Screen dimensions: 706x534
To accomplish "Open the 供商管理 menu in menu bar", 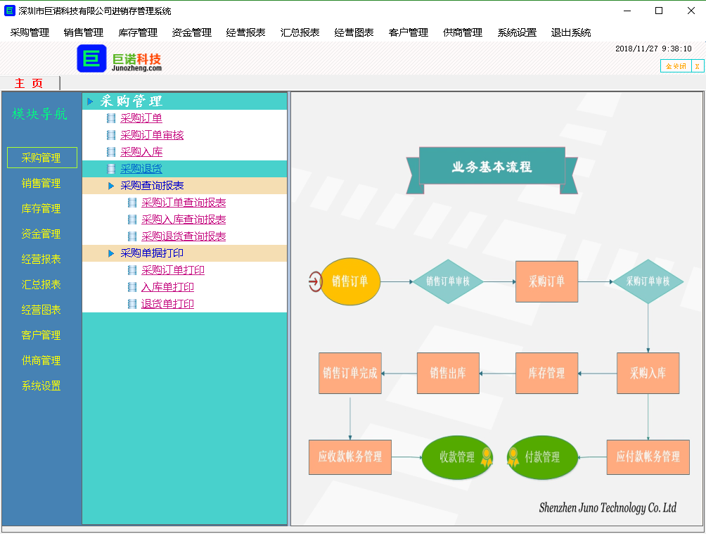I will pyautogui.click(x=463, y=32).
